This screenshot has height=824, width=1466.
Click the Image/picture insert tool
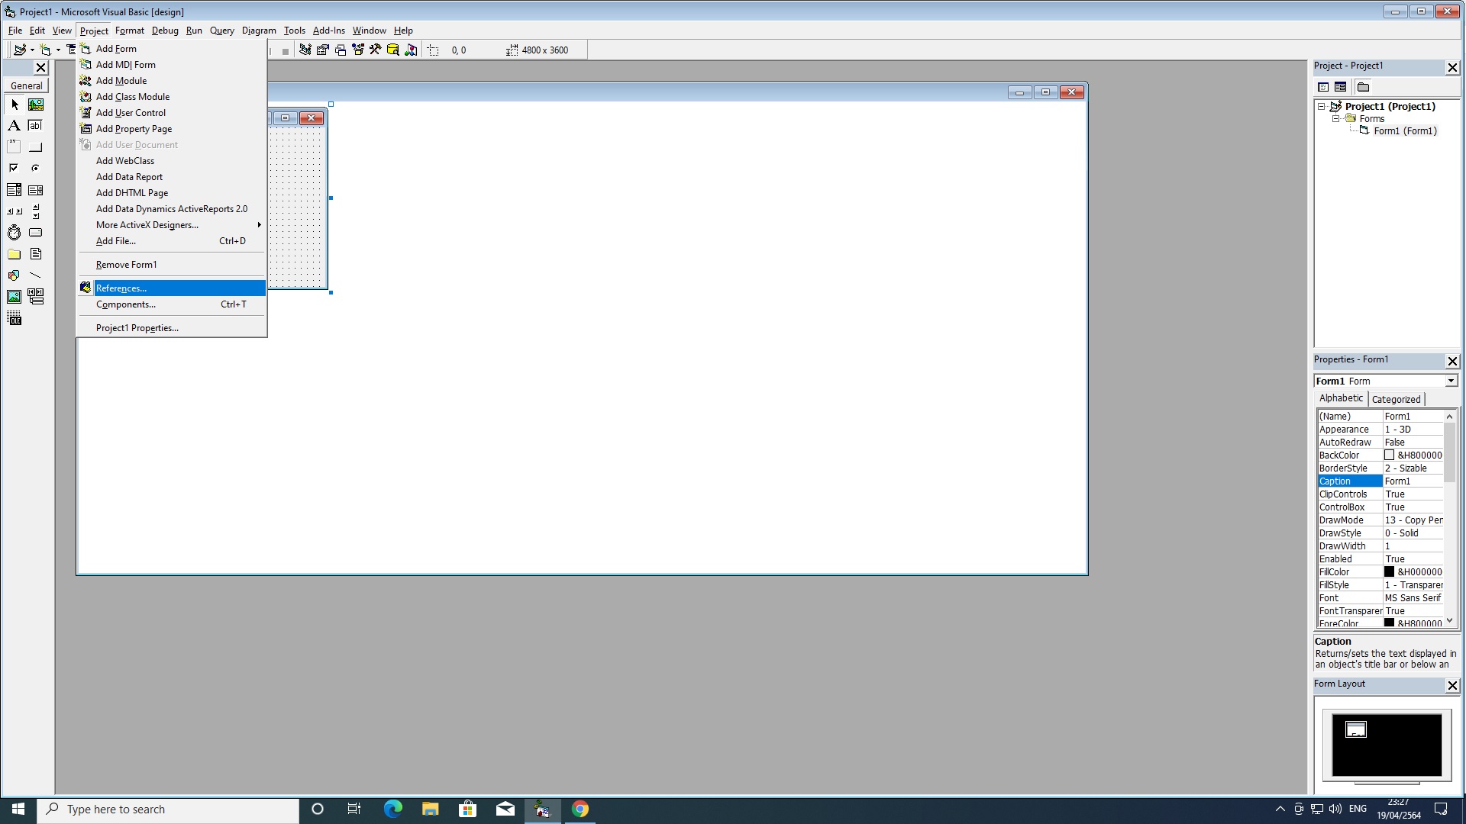click(14, 296)
